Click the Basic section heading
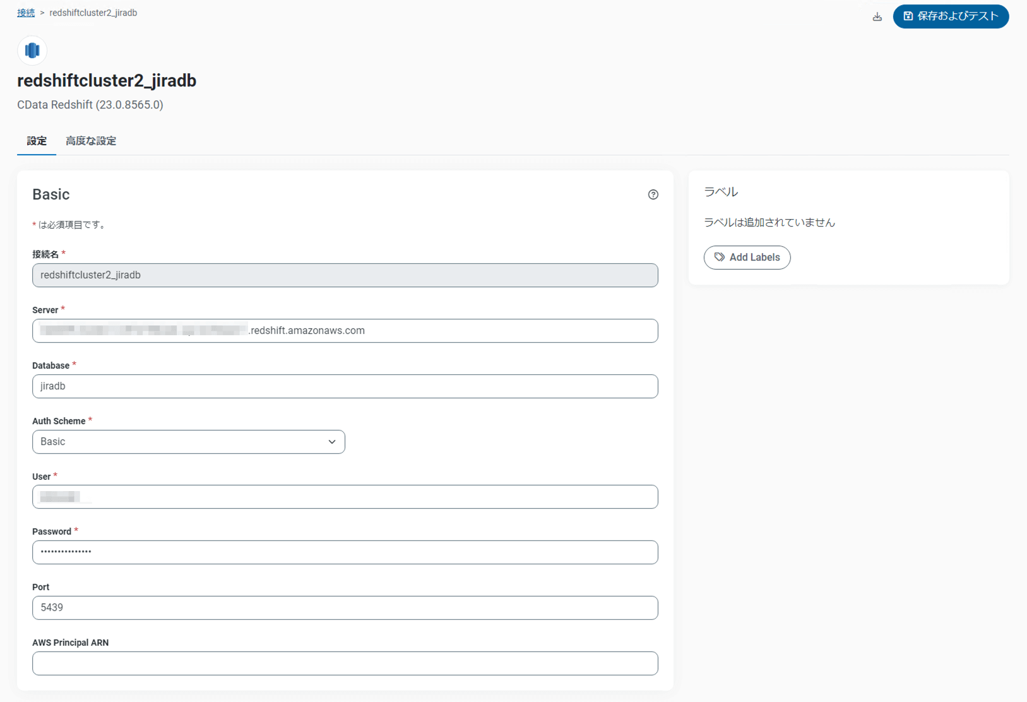1027x702 pixels. (51, 194)
